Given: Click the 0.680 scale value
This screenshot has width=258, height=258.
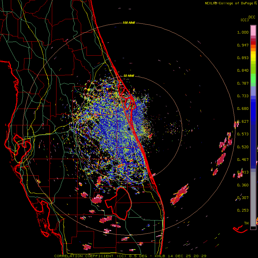Looking at the screenshot, I should tap(243, 109).
